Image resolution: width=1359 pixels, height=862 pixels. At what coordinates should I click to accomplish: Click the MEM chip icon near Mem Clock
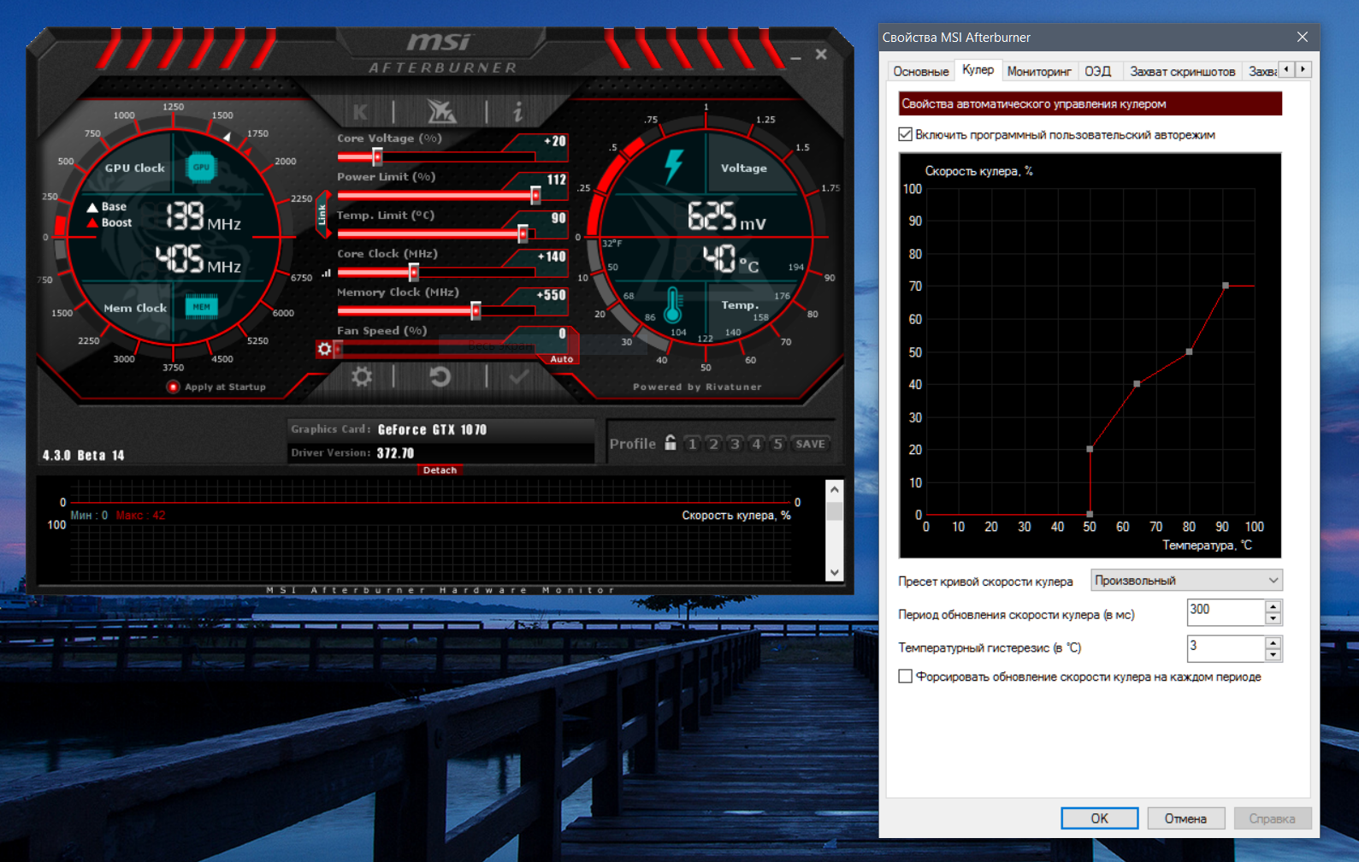[201, 307]
